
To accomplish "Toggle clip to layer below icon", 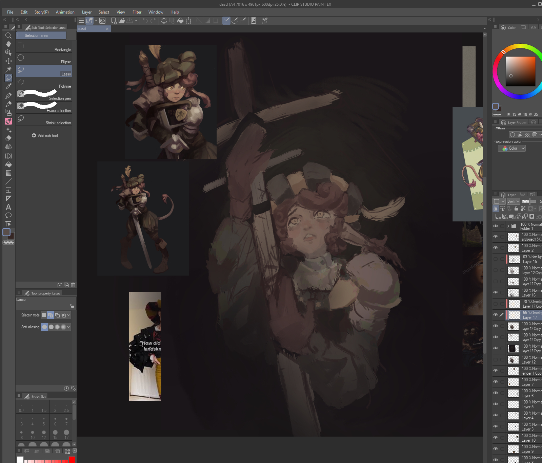I will [x=496, y=209].
